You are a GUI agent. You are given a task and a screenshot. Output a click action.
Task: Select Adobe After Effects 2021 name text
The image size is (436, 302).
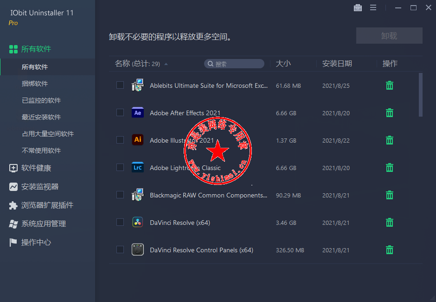point(185,113)
